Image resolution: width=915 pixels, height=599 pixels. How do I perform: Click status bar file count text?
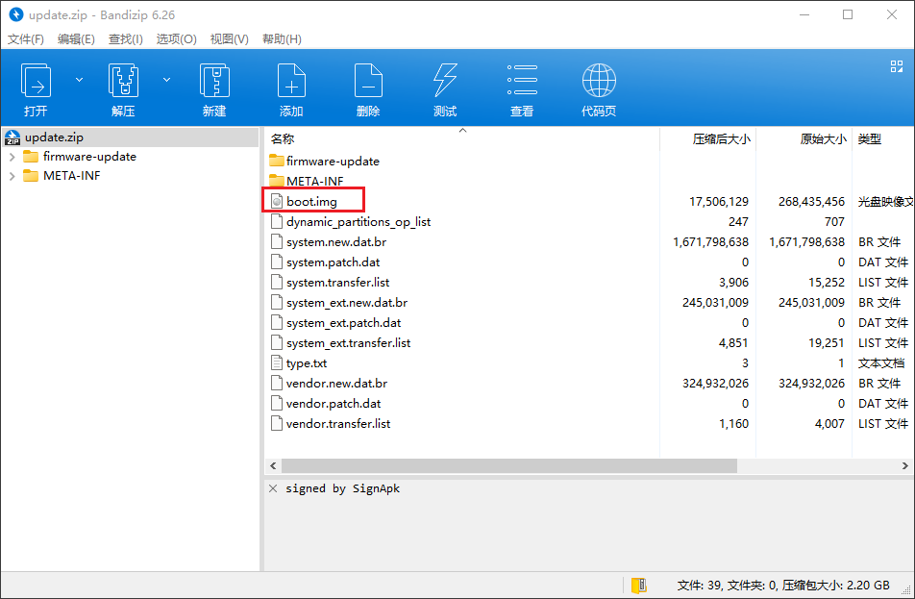783,585
